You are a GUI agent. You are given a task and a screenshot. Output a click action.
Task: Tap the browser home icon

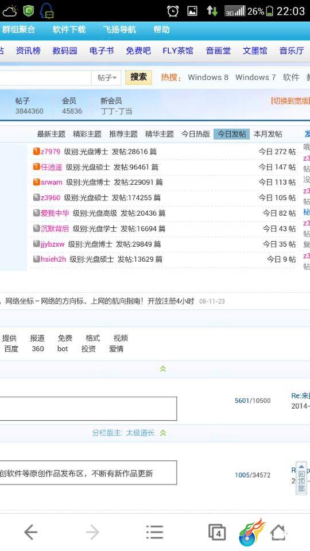pos(278,533)
